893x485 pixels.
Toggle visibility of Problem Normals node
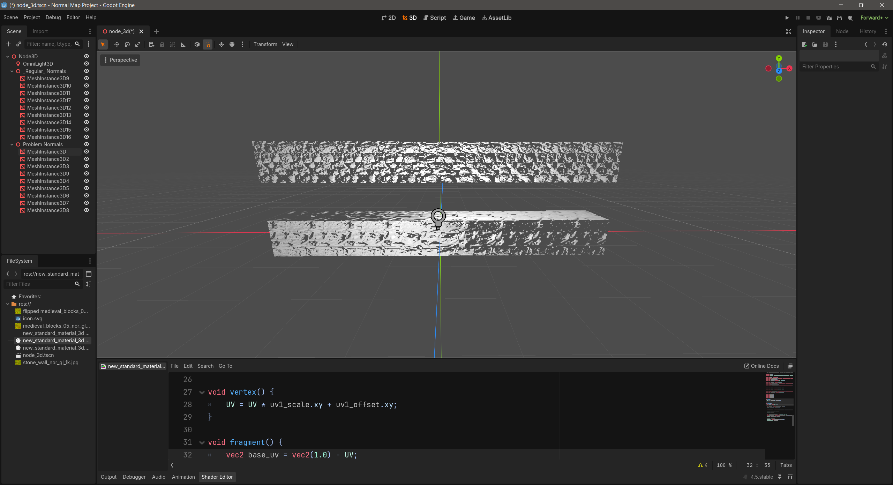point(87,144)
